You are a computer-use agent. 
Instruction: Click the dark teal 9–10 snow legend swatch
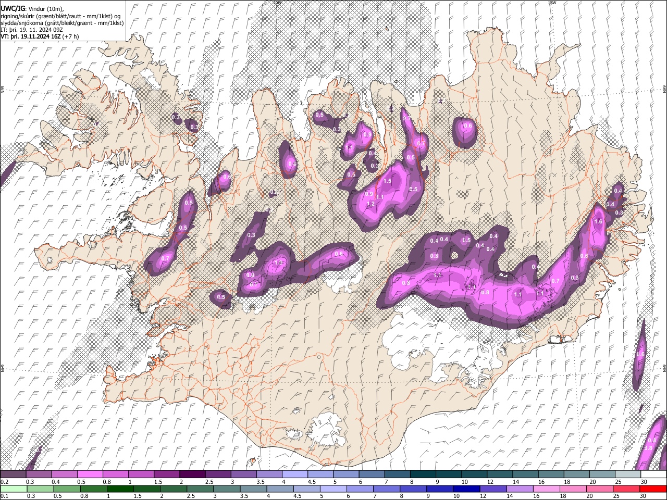(x=448, y=474)
